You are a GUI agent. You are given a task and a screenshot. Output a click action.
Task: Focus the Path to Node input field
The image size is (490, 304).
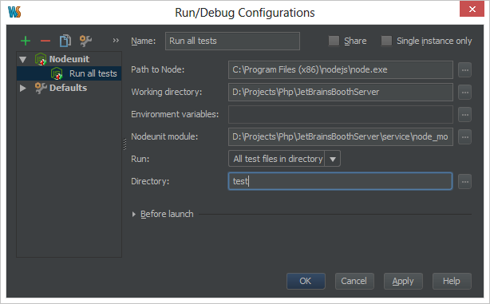tap(341, 69)
